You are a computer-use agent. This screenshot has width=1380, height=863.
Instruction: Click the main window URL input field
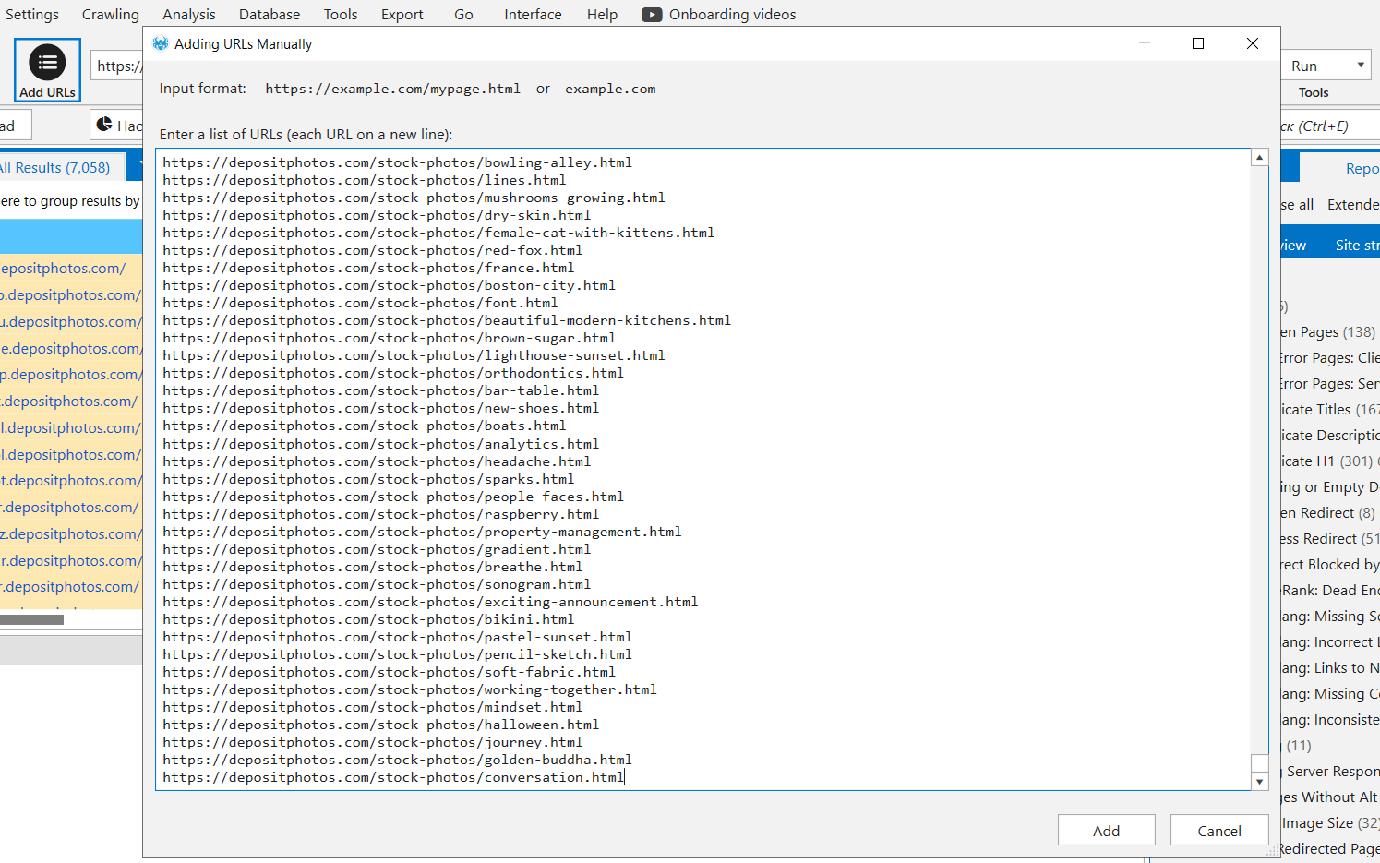click(117, 66)
